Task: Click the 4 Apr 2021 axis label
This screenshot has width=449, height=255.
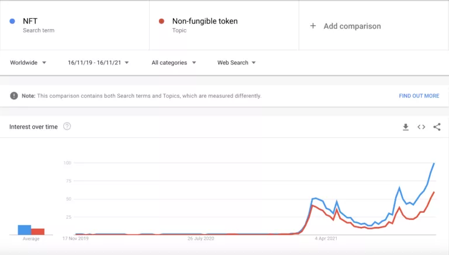Action: (x=326, y=239)
